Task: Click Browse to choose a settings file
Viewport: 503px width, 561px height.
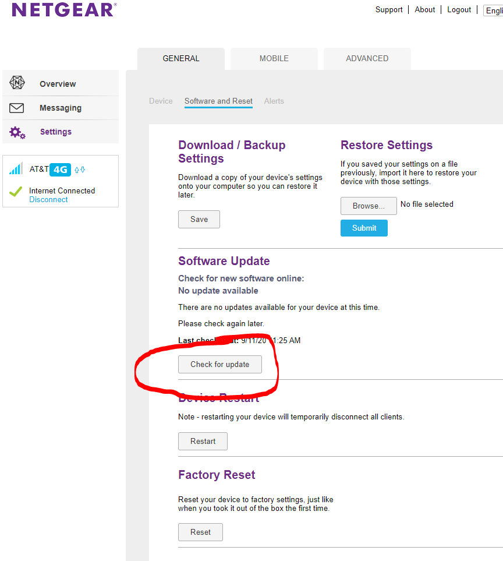Action: [369, 206]
